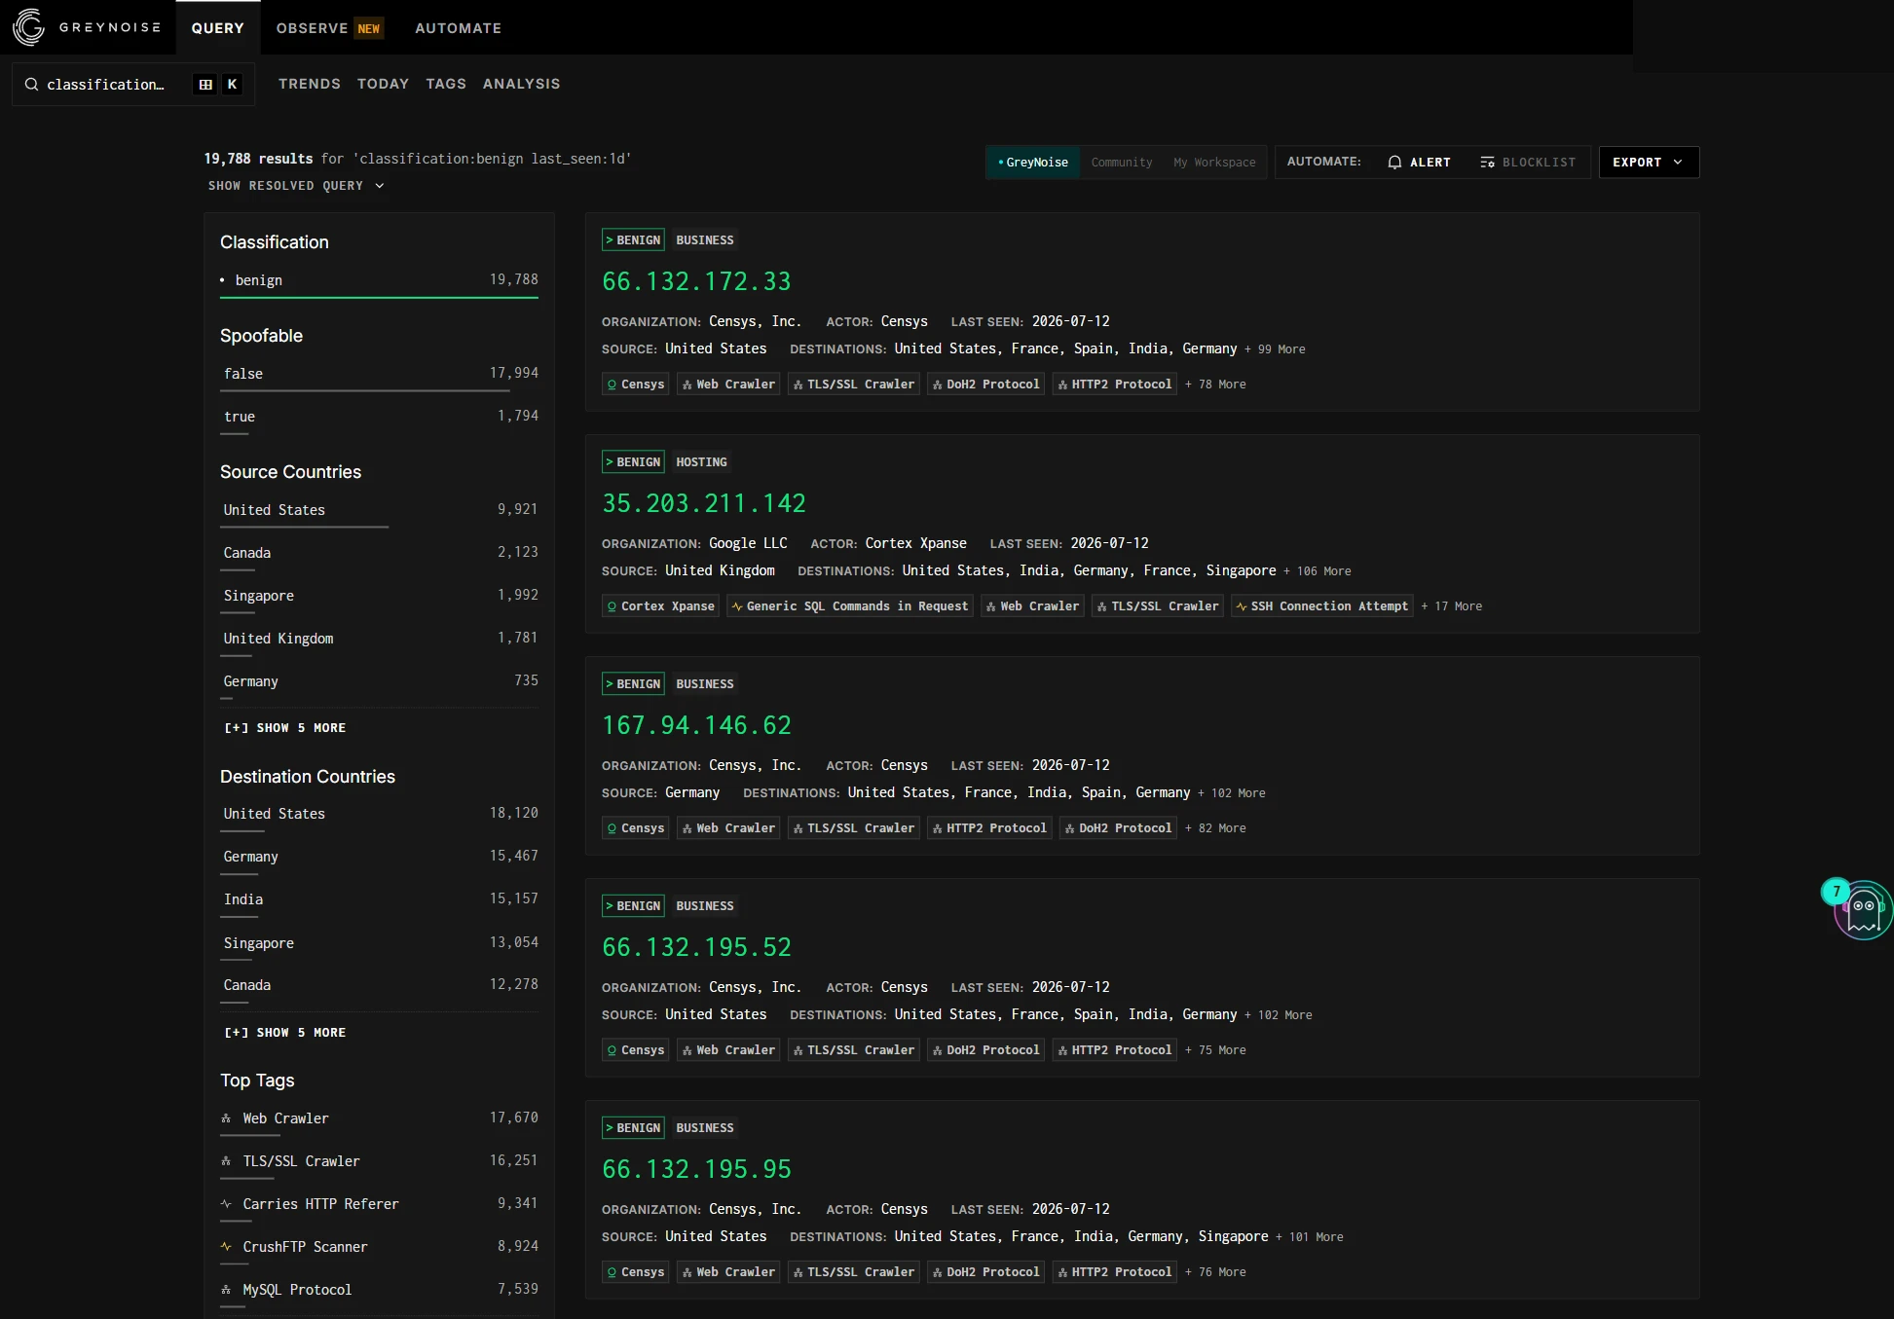The image size is (1894, 1319).
Task: Expand + 99 More destinations on 66.132.172.33
Action: [x=1275, y=349]
